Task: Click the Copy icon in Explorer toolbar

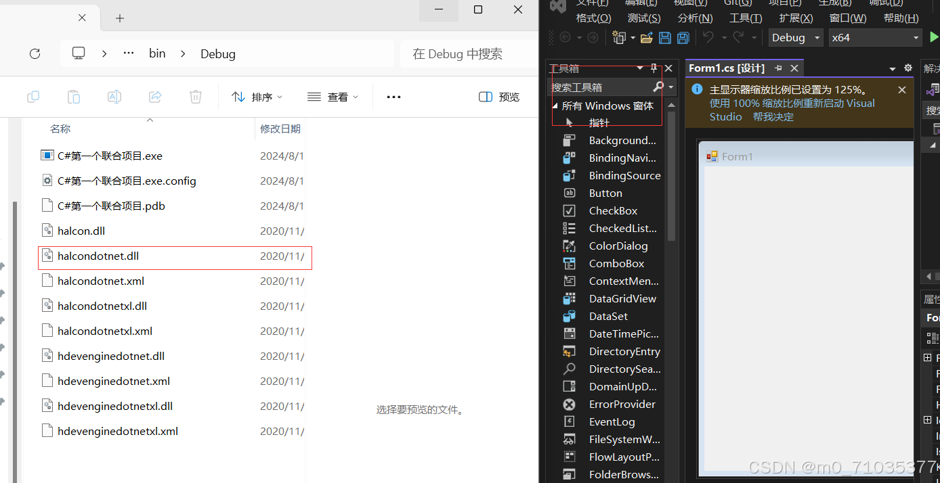Action: coord(33,97)
